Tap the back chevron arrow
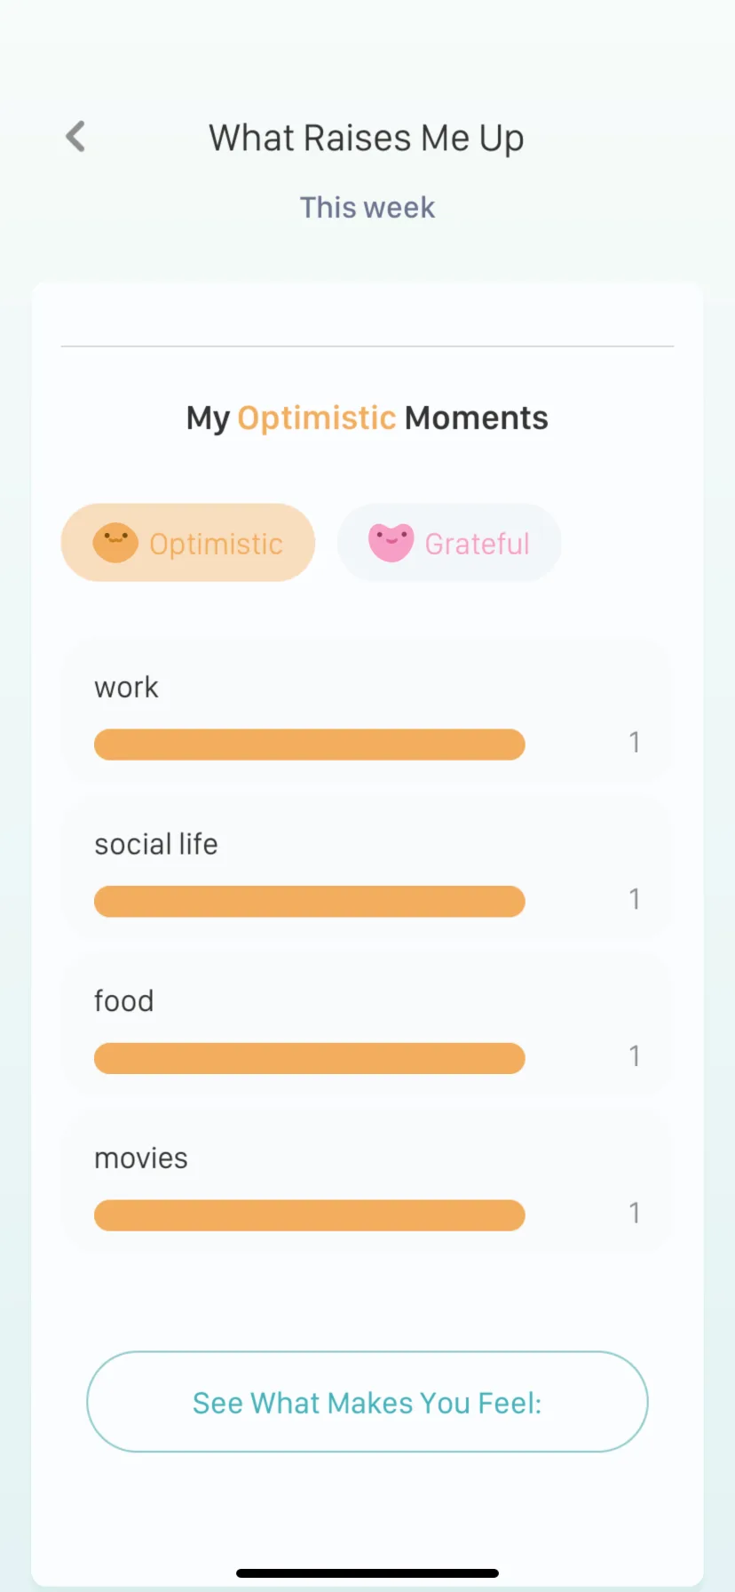 coord(76,137)
